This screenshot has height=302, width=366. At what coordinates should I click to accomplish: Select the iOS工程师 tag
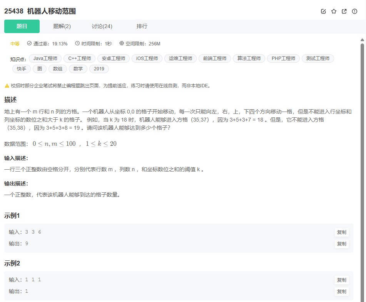pos(147,58)
